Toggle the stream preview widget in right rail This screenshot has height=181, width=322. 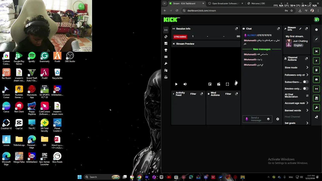coord(316,51)
